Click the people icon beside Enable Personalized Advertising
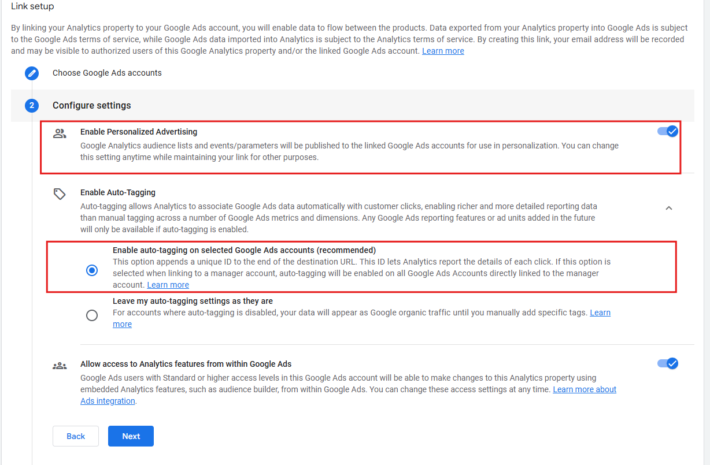The width and height of the screenshot is (710, 465). tap(60, 133)
